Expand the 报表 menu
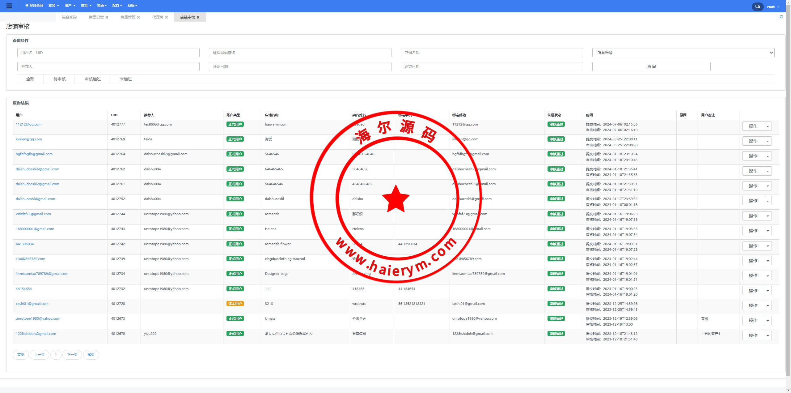The width and height of the screenshot is (791, 393). (102, 5)
